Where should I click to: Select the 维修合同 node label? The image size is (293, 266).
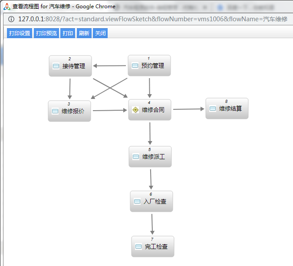pyautogui.click(x=153, y=110)
